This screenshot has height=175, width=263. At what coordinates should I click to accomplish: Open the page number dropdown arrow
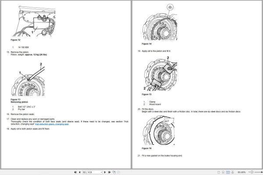[x=101, y=172]
